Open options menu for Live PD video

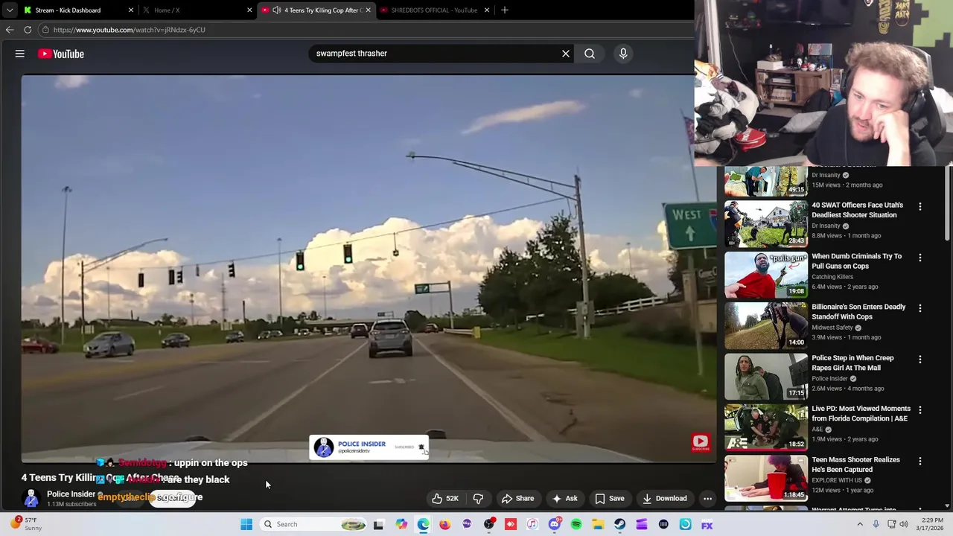coord(920,410)
